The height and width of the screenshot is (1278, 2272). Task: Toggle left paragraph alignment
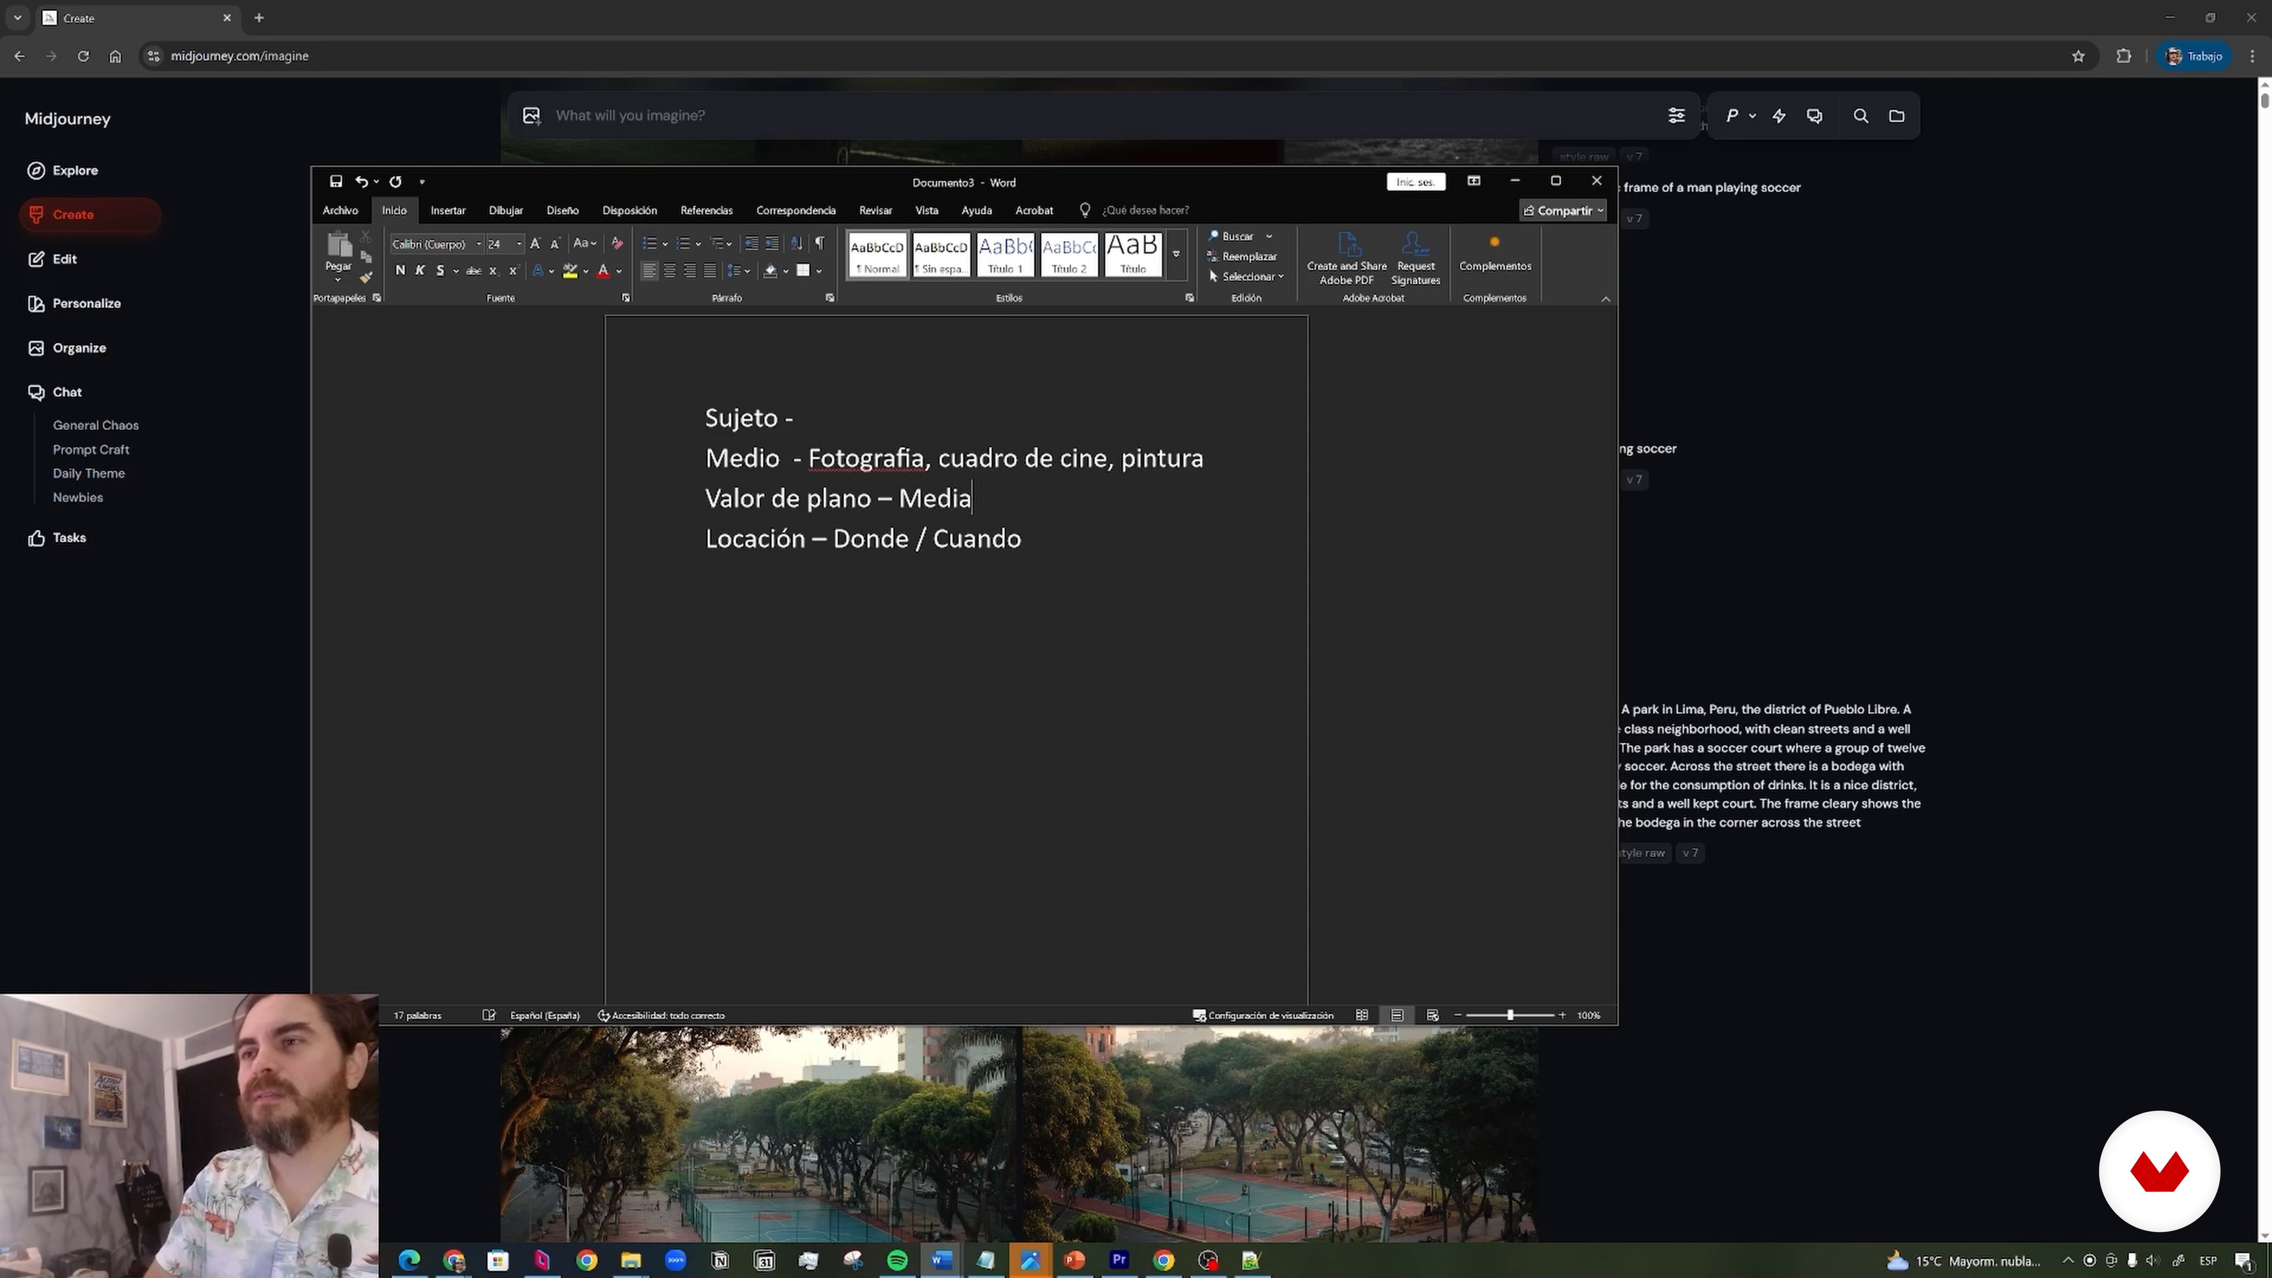pos(649,271)
